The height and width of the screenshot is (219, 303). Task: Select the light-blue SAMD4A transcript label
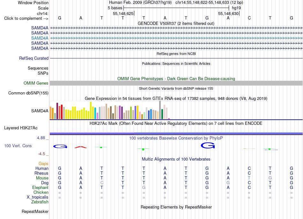tap(40, 38)
